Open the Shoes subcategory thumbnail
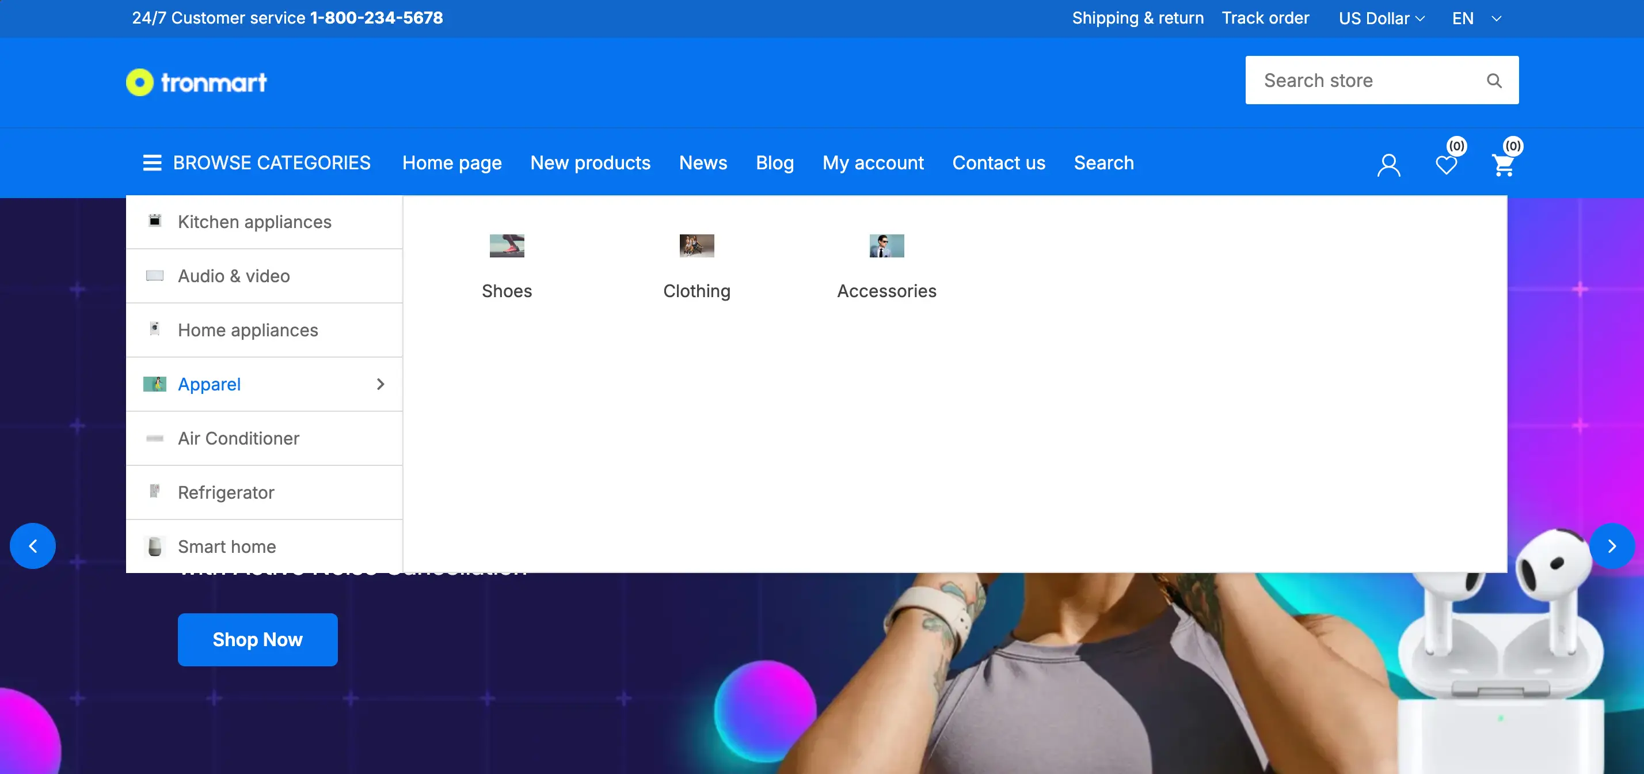 coord(507,246)
